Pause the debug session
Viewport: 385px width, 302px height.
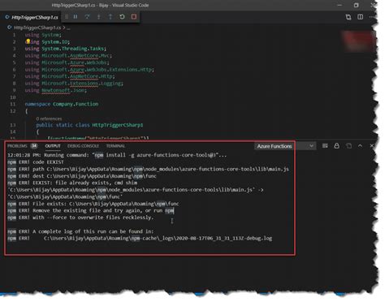coord(76,17)
